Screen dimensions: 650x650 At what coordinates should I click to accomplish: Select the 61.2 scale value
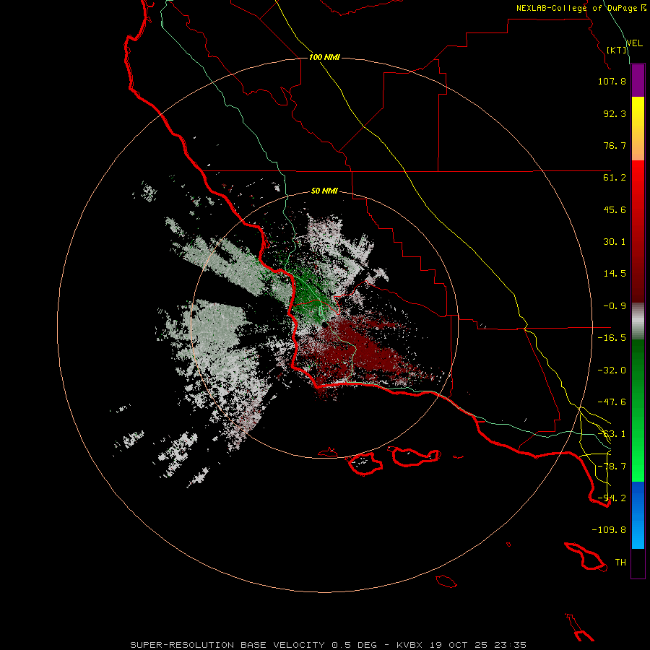[x=615, y=178]
